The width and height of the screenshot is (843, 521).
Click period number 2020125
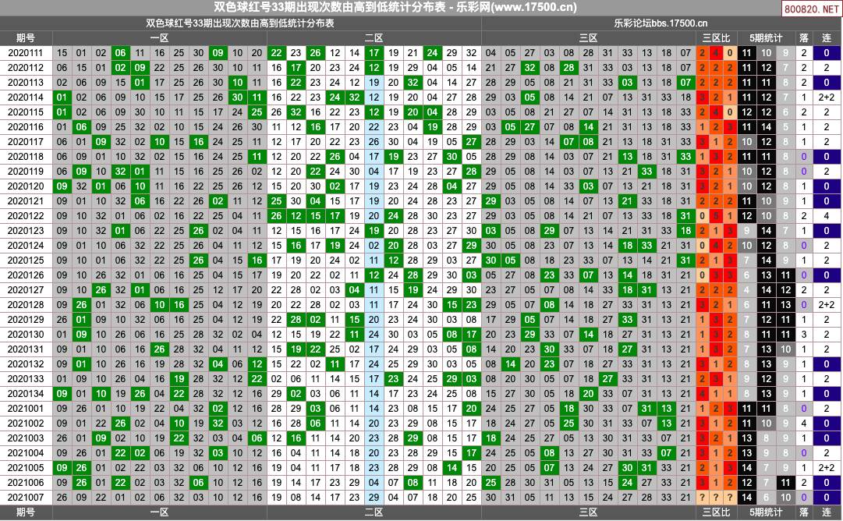pos(26,260)
